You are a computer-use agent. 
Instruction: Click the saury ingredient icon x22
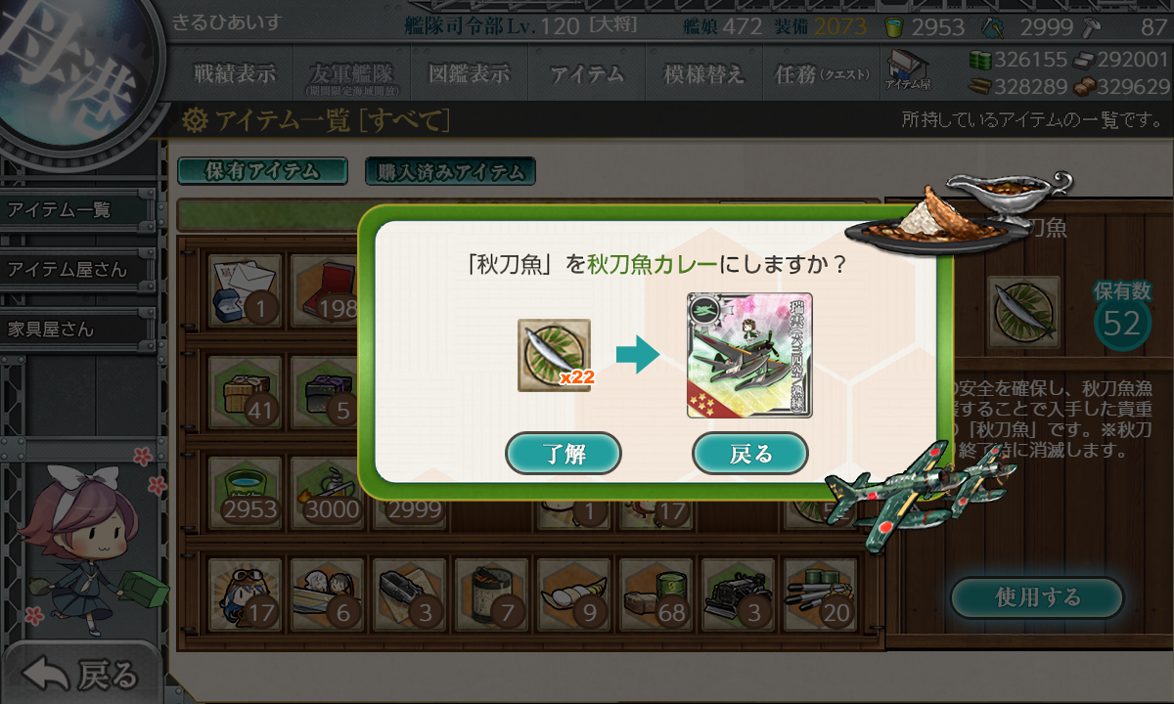click(555, 356)
